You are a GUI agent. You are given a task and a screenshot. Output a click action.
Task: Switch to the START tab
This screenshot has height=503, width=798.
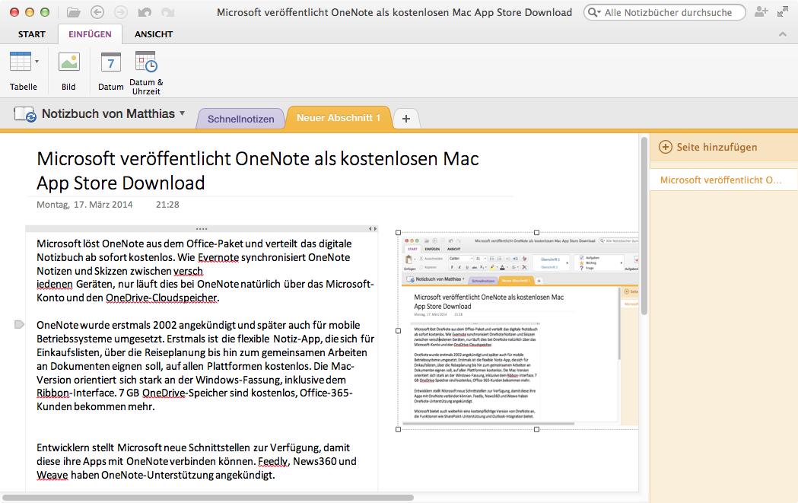point(31,34)
